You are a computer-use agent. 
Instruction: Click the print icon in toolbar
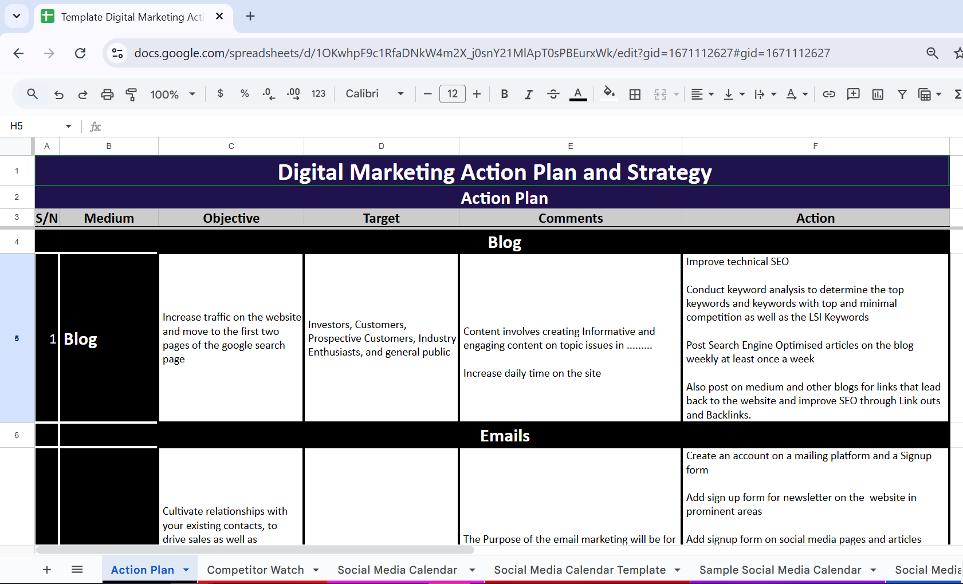pos(107,94)
